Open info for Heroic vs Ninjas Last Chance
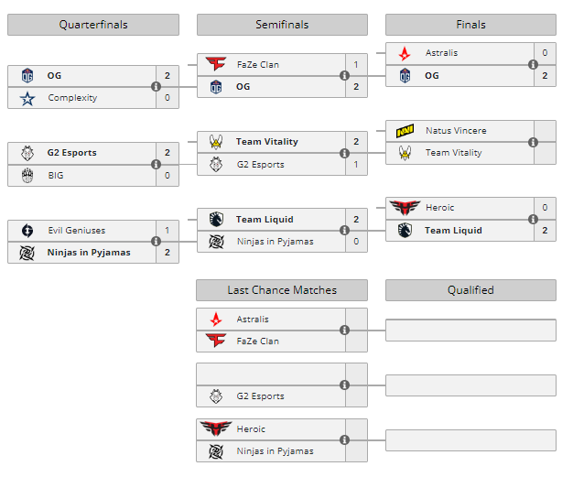Screen dimensions: 573x477 [345, 440]
